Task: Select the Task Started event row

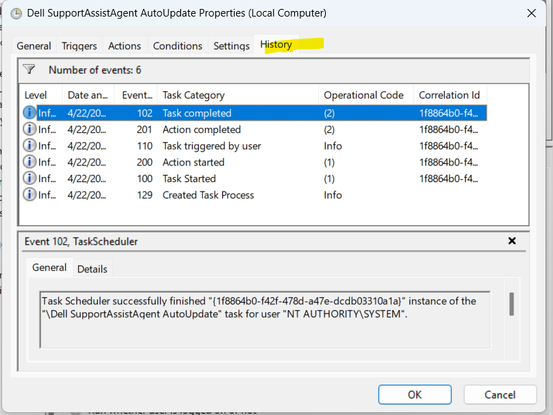Action: point(255,179)
